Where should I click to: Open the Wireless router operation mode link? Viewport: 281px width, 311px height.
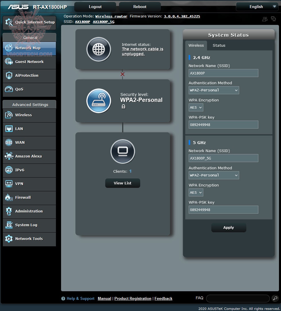click(111, 16)
